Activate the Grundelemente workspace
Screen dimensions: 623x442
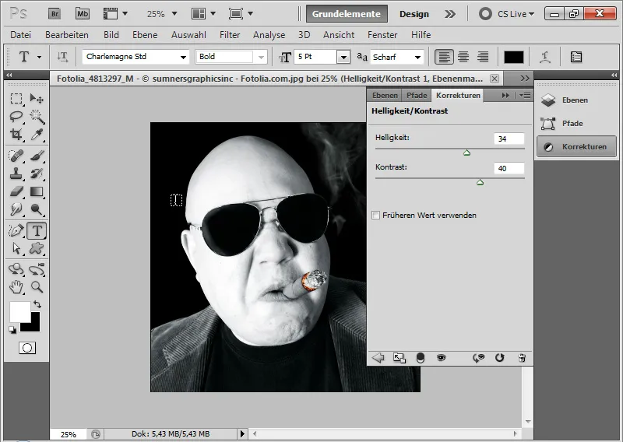347,14
